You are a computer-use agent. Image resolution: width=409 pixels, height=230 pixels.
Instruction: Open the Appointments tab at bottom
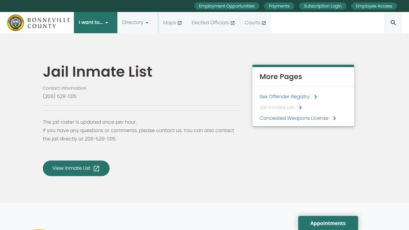click(x=328, y=223)
